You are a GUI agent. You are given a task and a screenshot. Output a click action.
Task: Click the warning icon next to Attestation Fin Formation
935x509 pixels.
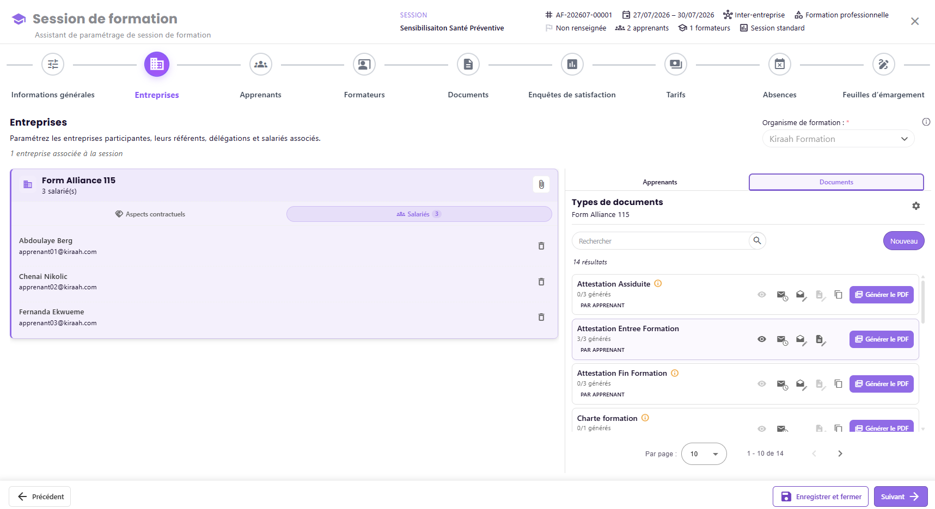(x=675, y=373)
